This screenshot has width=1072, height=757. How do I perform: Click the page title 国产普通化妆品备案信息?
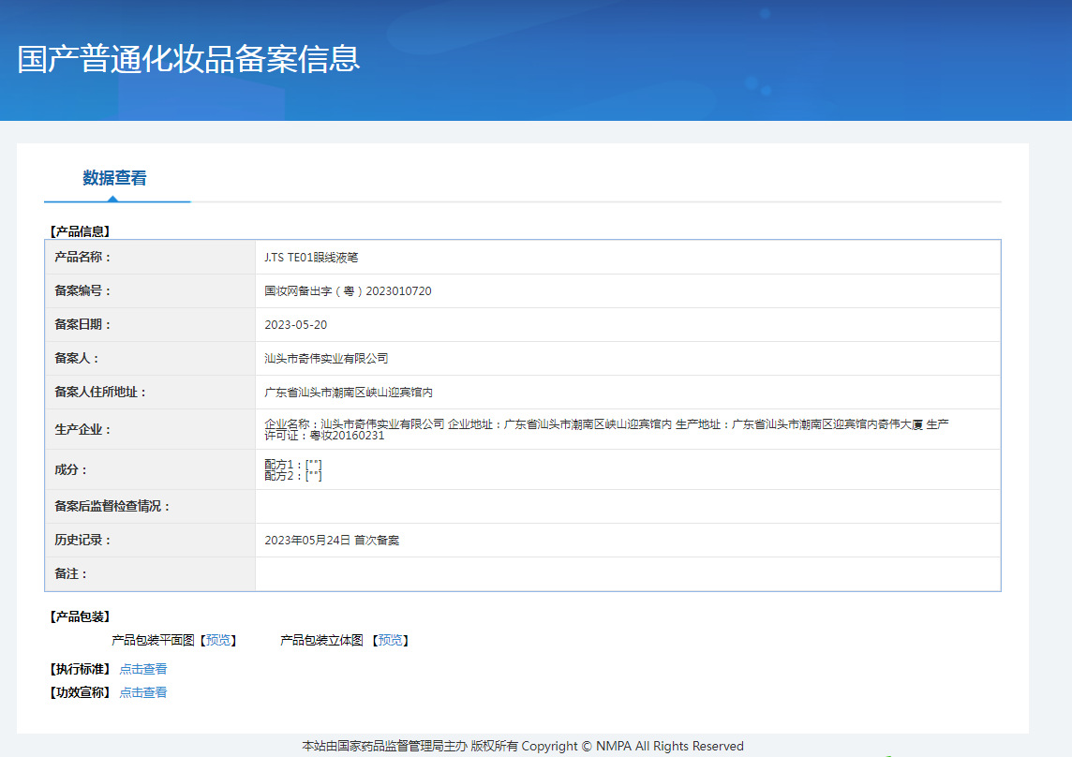pos(188,58)
